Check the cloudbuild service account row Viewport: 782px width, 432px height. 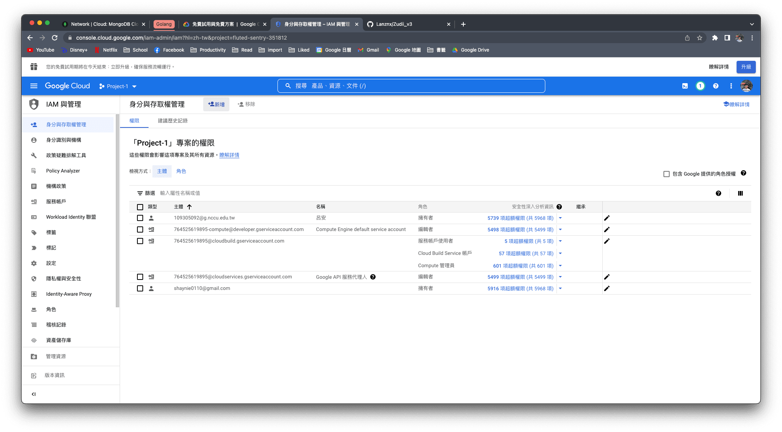(x=140, y=241)
